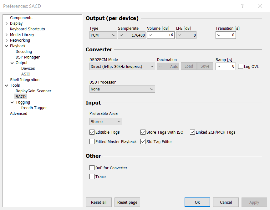Collapse the Tagging tree node
This screenshot has width=270, height=210.
point(12,102)
